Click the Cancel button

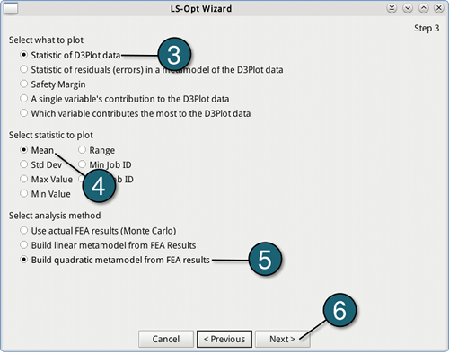166,339
